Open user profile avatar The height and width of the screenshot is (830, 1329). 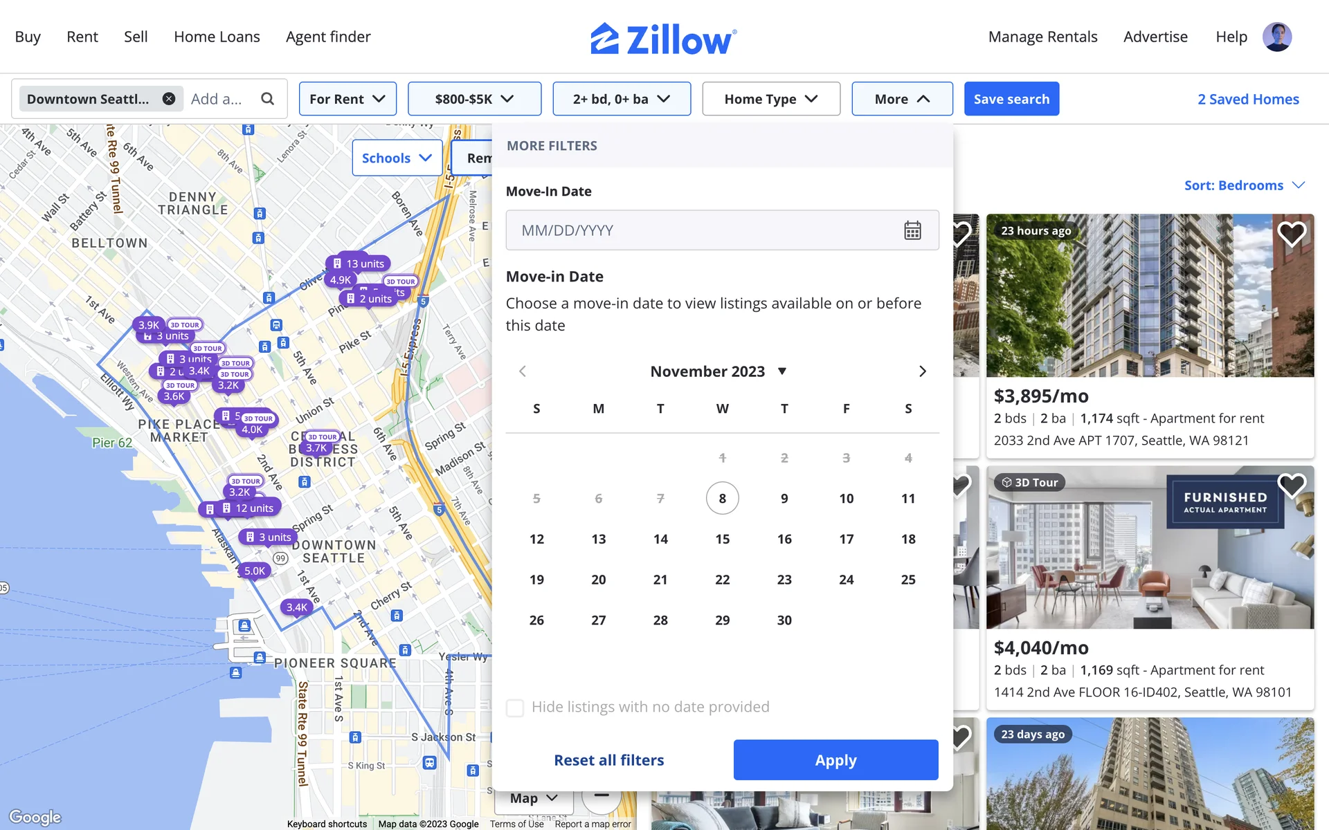(x=1276, y=37)
